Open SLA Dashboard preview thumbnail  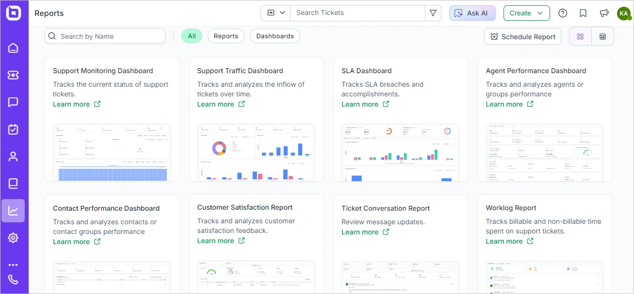(401, 153)
